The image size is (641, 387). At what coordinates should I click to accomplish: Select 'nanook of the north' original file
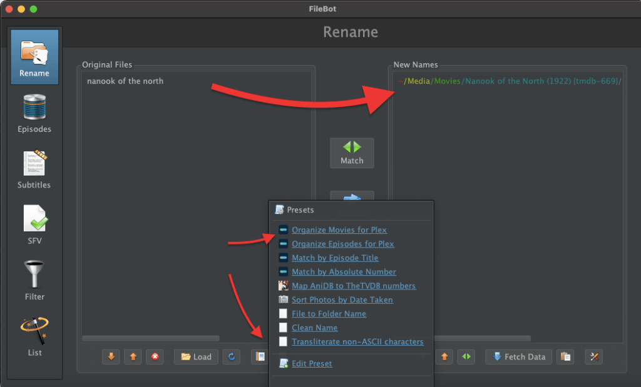[125, 81]
